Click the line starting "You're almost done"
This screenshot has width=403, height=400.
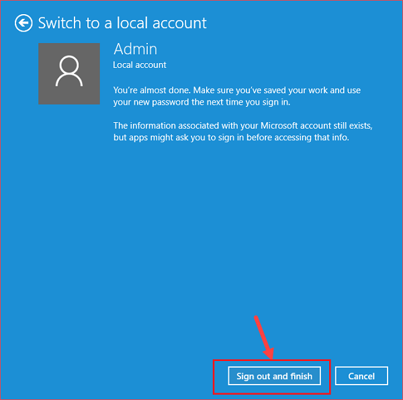pos(236,90)
